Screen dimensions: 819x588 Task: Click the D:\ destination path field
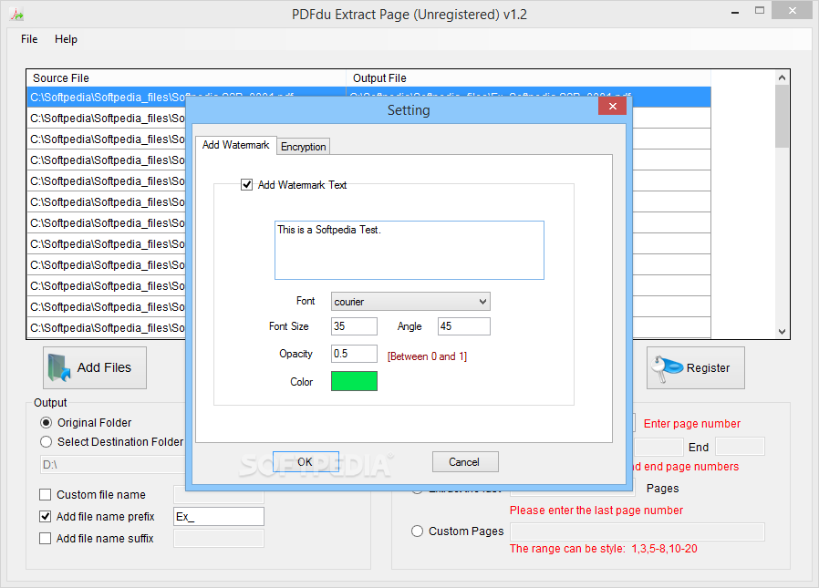click(x=113, y=465)
